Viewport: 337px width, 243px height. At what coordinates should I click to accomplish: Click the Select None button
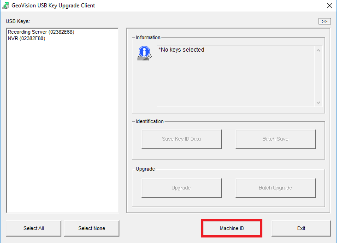coord(92,228)
